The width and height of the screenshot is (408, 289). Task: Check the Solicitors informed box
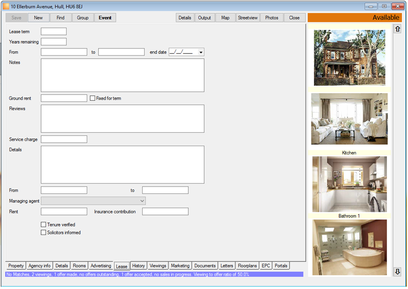[x=43, y=232]
